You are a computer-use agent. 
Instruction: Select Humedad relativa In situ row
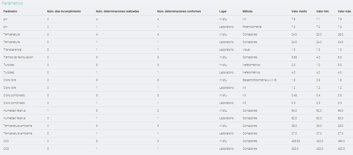pos(176,111)
